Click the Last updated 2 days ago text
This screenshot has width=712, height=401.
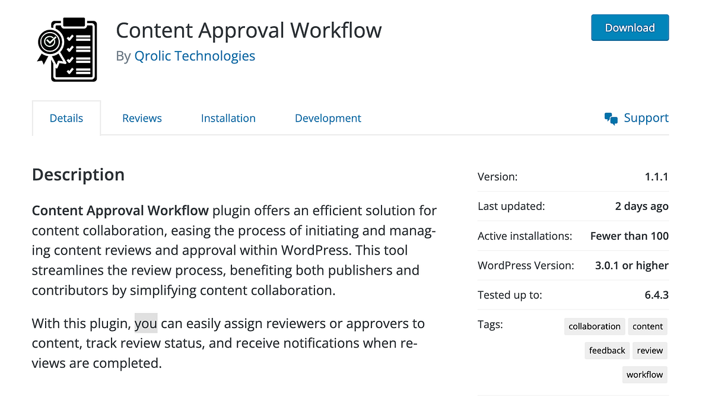coord(641,206)
